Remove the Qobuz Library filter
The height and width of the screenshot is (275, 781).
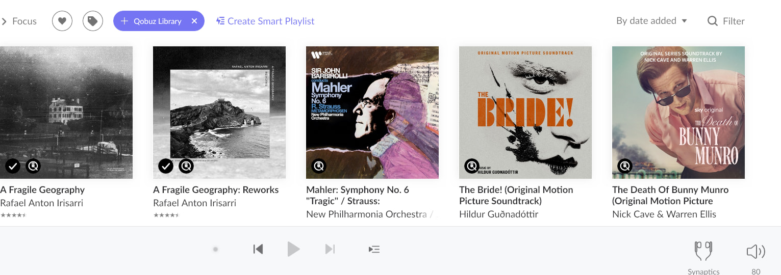point(194,21)
